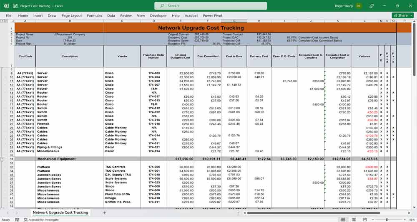Viewport: 417px width, 222px height.
Task: Click the 85% zoom level
Action: [412, 220]
